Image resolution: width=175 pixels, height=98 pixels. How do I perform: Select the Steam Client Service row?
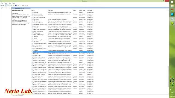click(x=63, y=23)
